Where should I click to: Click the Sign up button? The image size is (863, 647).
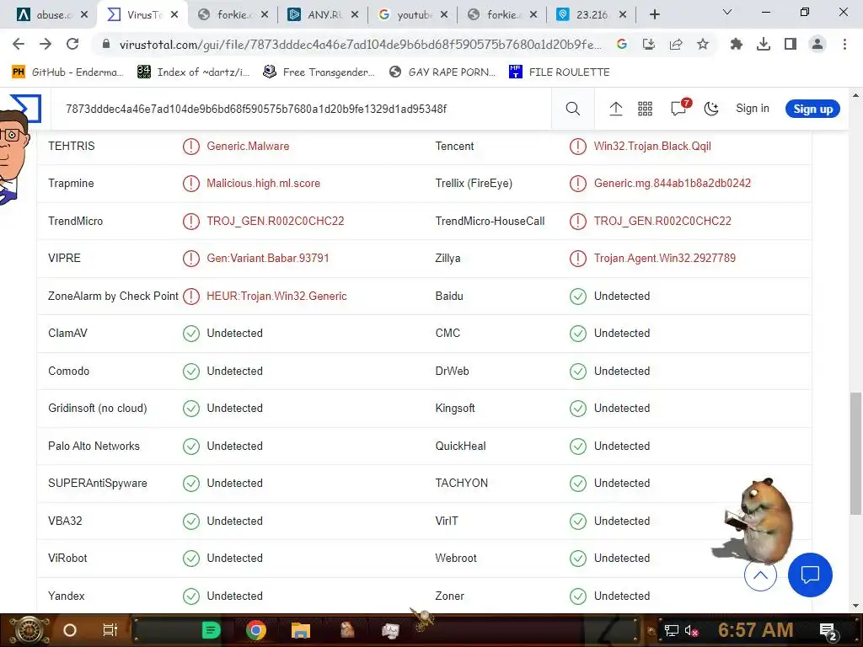(x=812, y=109)
